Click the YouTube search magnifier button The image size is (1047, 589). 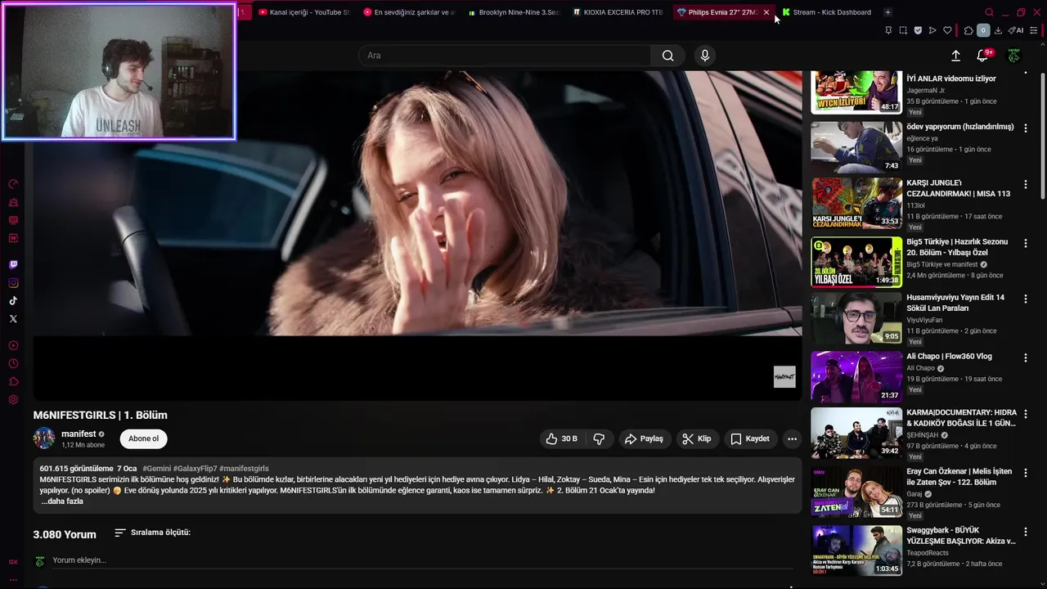(668, 56)
